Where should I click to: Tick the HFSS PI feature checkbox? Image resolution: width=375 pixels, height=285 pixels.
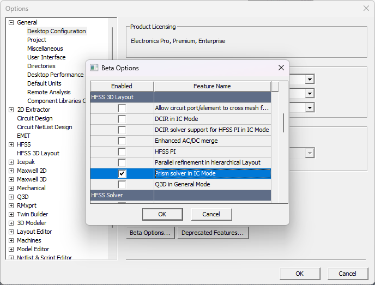point(122,152)
